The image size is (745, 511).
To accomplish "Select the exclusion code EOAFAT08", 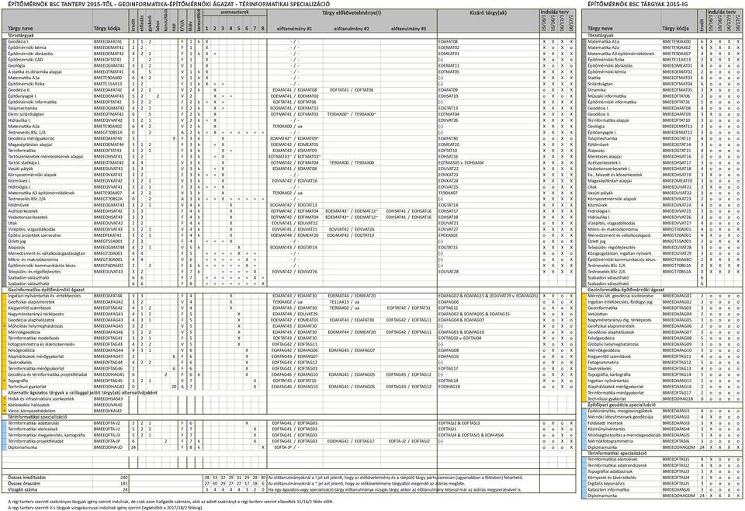I will click(x=448, y=42).
